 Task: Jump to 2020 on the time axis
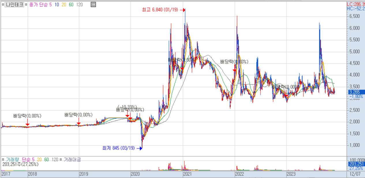[x=135, y=174]
